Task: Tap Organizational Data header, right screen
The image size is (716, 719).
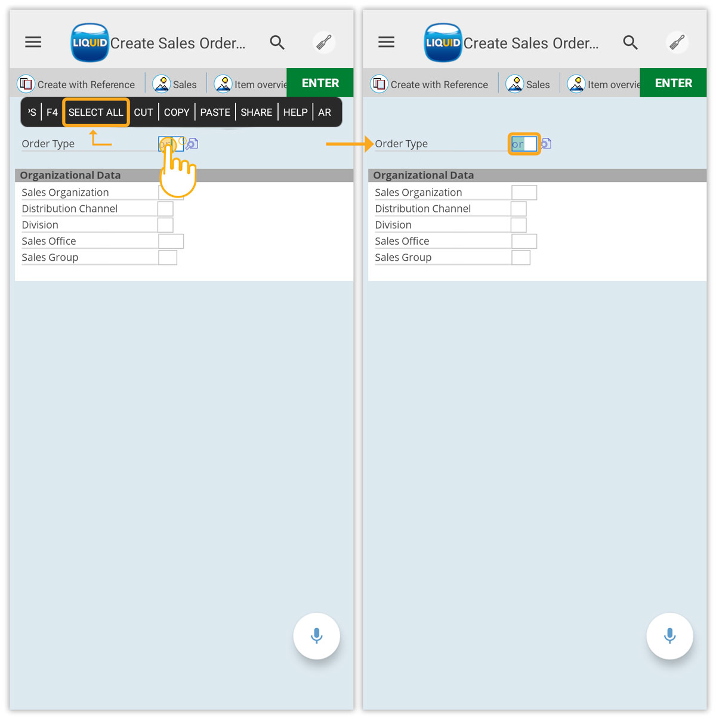Action: tap(424, 175)
